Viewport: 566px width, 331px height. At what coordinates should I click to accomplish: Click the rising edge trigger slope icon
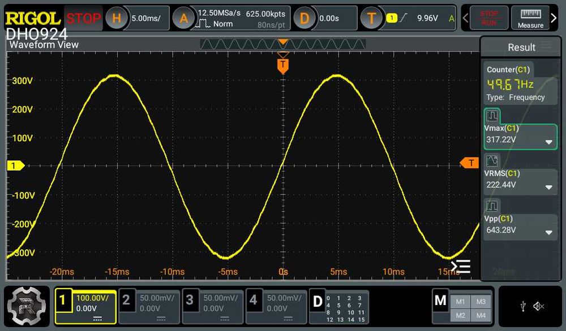coord(403,18)
